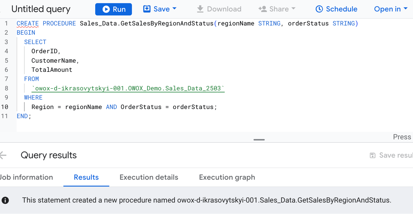
Task: Open the Schedule option
Action: [x=336, y=9]
